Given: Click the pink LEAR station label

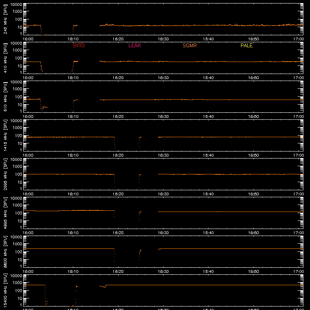Looking at the screenshot, I should click(134, 45).
